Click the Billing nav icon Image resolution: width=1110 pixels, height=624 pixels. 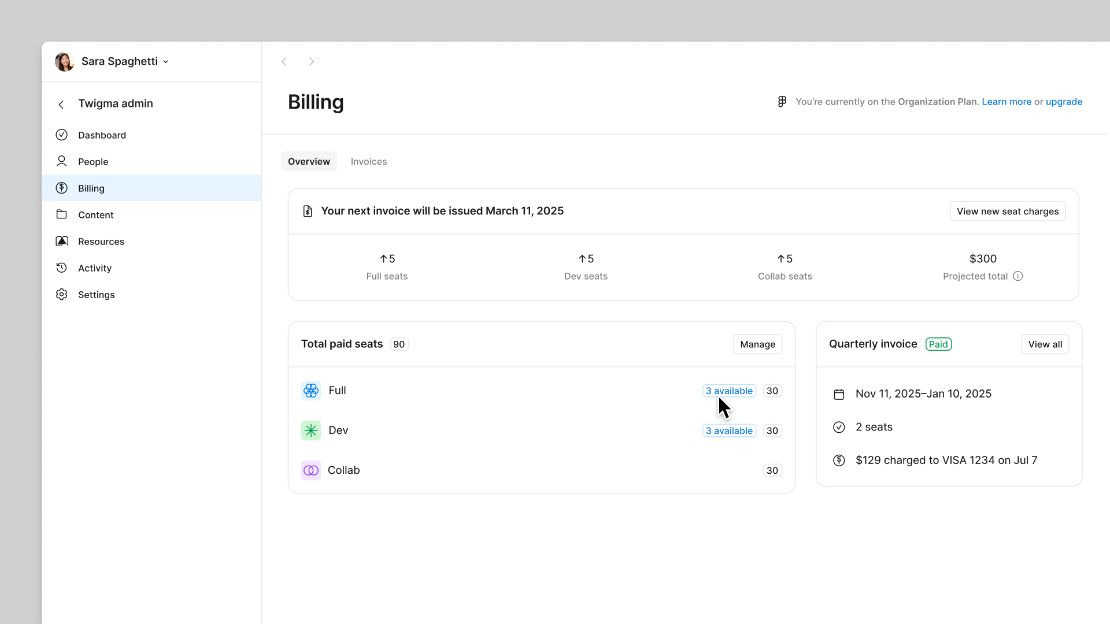click(62, 188)
